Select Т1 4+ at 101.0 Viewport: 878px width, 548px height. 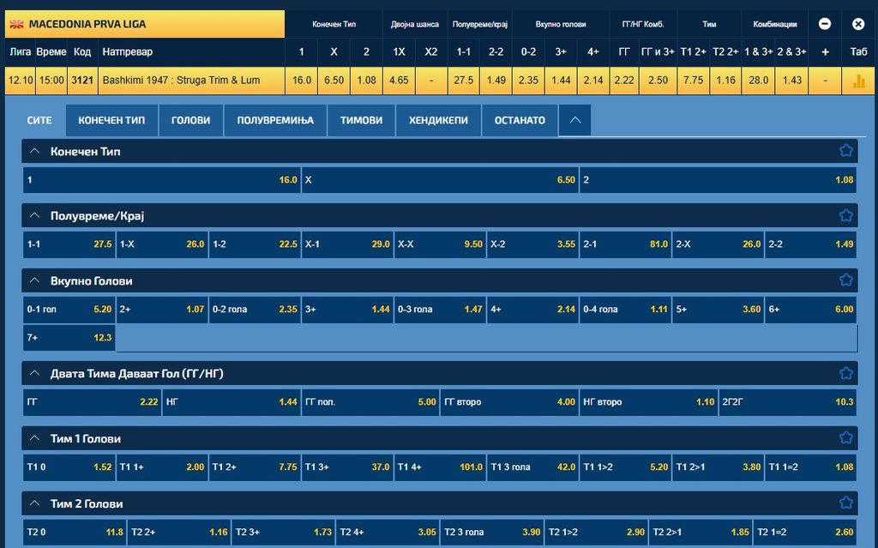pyautogui.click(x=440, y=467)
